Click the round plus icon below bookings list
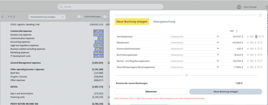 pyautogui.click(x=187, y=75)
